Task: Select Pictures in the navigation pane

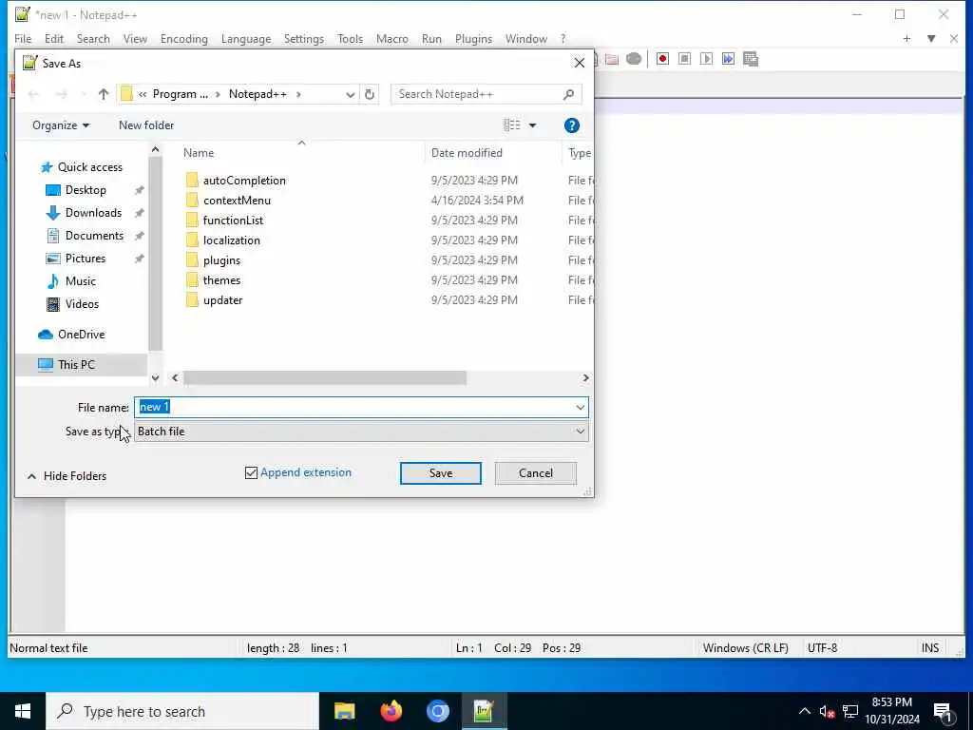Action: click(85, 259)
